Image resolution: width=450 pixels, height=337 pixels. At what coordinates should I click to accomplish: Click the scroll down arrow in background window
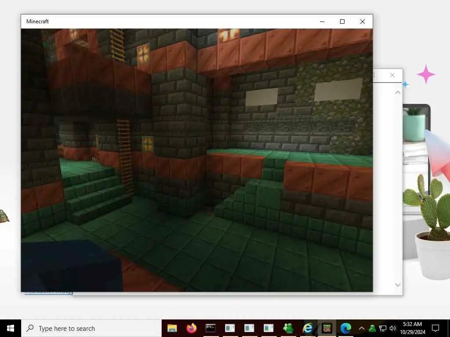coord(398,285)
